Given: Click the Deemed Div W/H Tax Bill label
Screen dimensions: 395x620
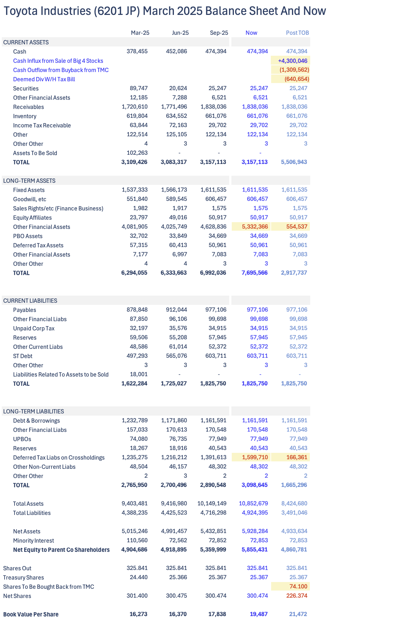Looking at the screenshot, I should click(x=44, y=79).
